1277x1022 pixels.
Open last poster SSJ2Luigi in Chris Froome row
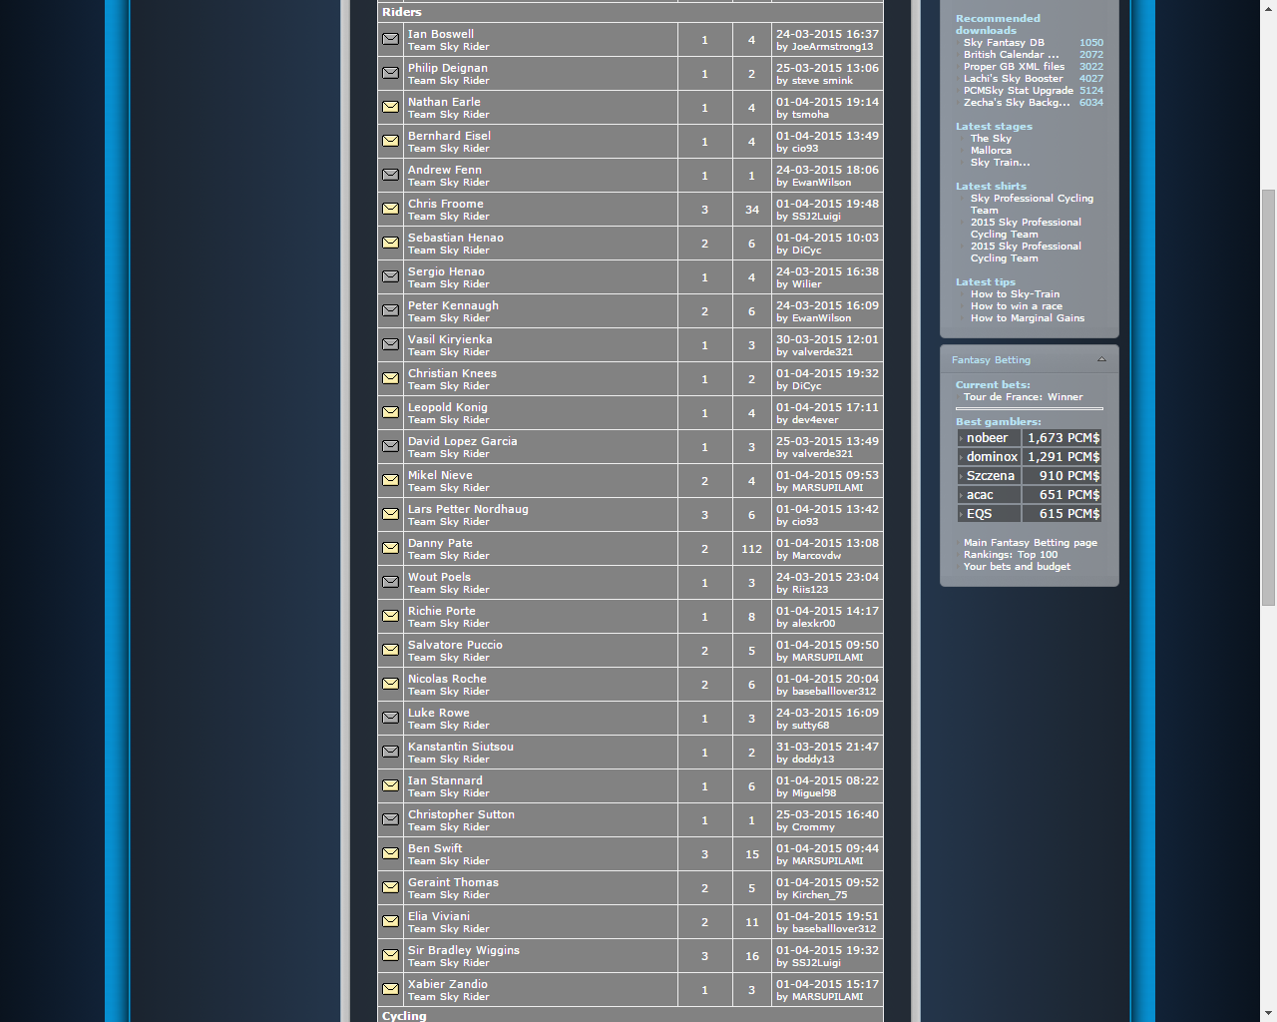point(816,217)
